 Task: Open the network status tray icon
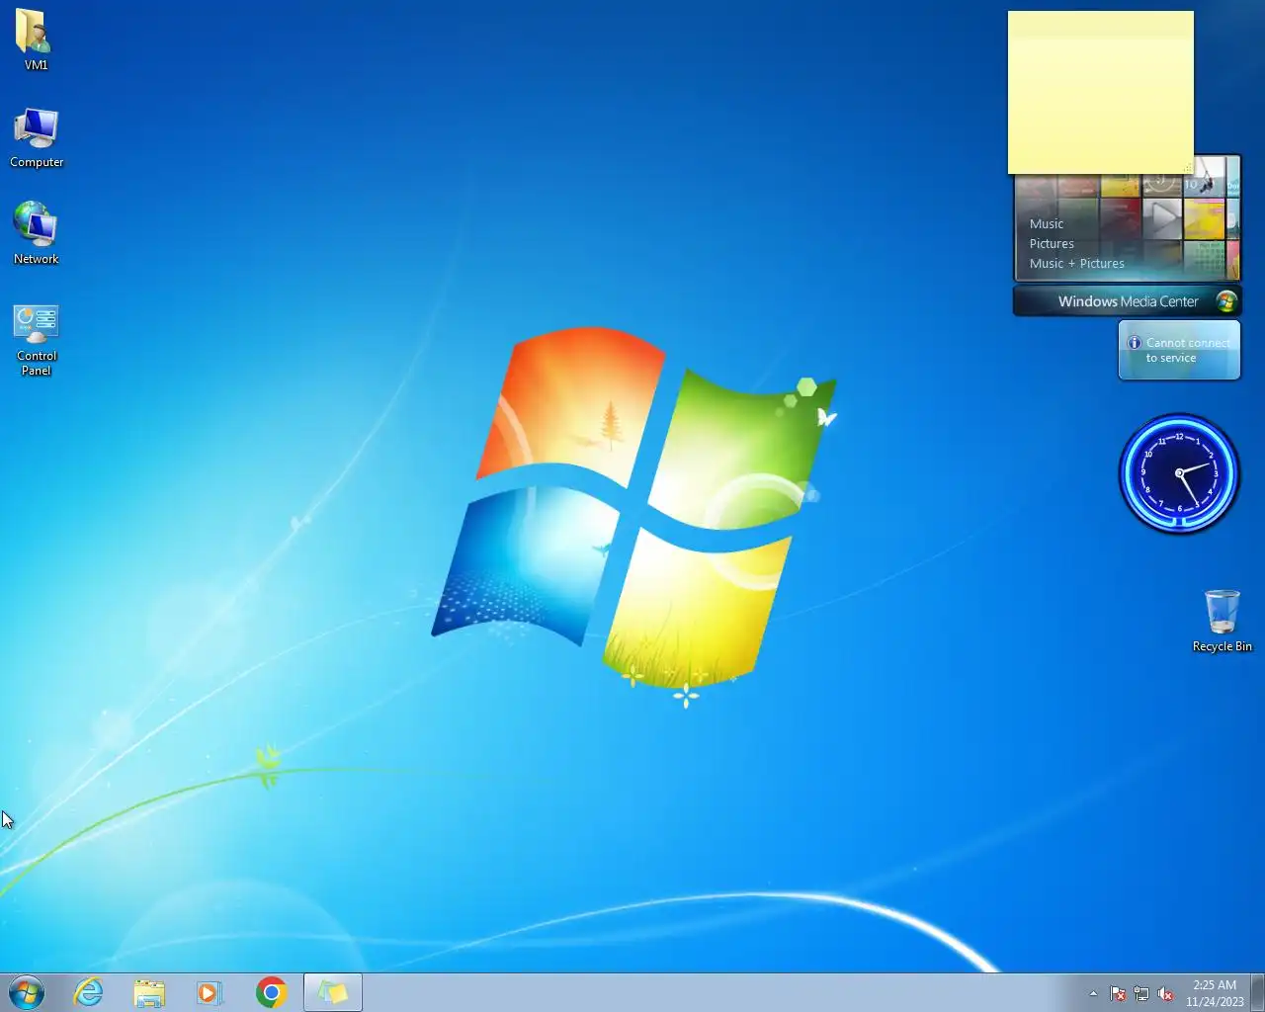point(1141,994)
